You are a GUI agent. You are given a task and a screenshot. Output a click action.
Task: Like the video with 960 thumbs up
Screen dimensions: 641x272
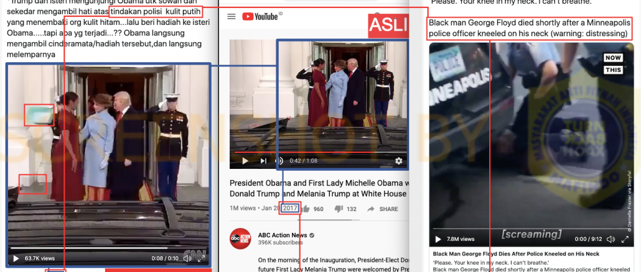click(312, 209)
